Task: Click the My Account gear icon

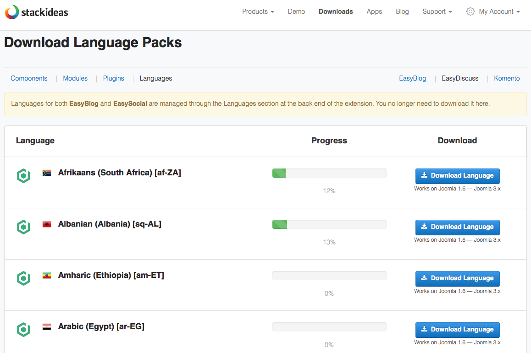Action: pyautogui.click(x=470, y=11)
